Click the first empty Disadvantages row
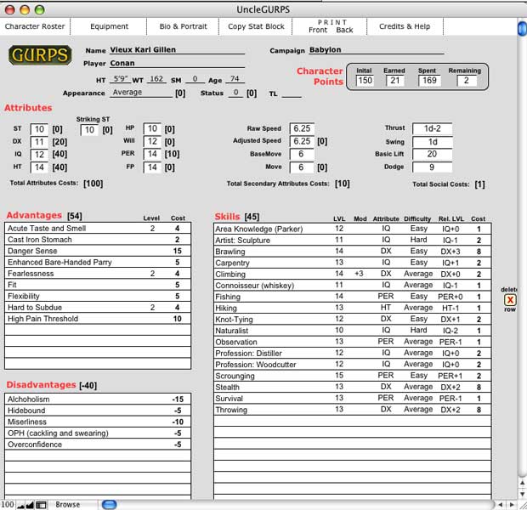Image resolution: width=527 pixels, height=510 pixels. click(x=98, y=456)
